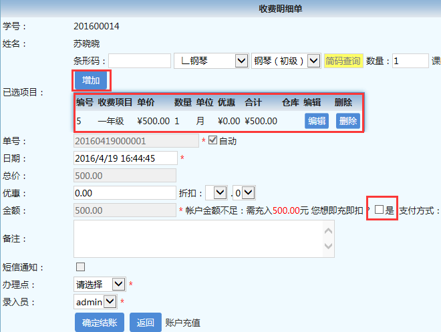This screenshot has height=332, width=441.
Task: Toggle the 自动 order number checkbox
Action: coord(213,140)
